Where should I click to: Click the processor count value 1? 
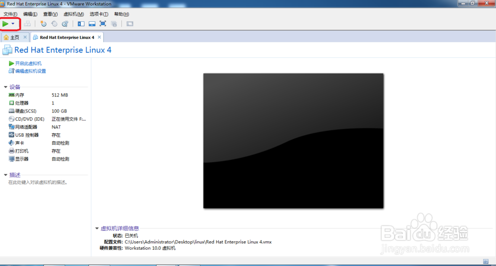[x=53, y=103]
